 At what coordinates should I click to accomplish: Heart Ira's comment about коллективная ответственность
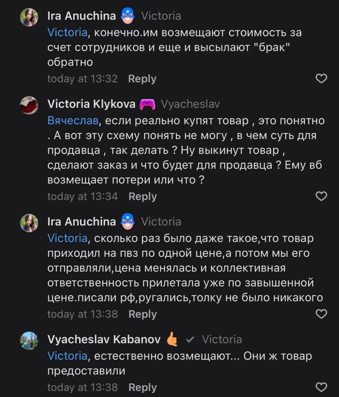(321, 314)
